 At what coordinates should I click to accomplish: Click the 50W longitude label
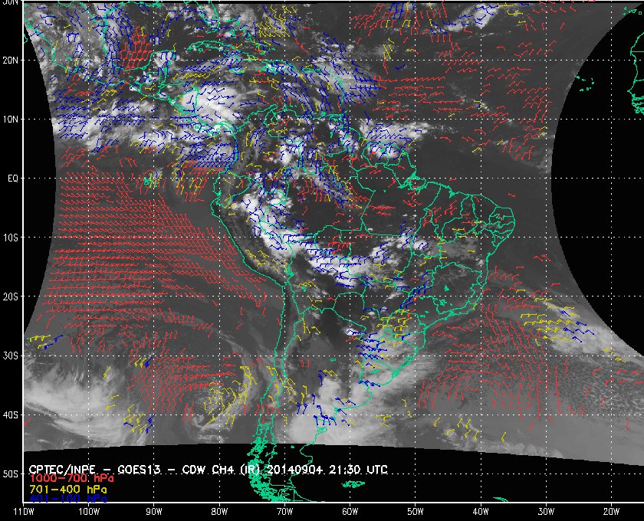[416, 512]
